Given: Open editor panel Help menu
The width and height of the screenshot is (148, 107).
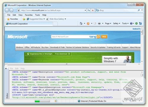Looking at the screenshot, I should tap(22, 69).
